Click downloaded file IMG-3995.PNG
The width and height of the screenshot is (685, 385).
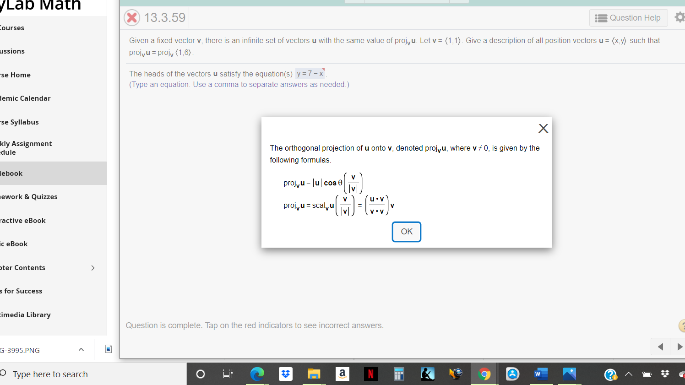pos(20,350)
